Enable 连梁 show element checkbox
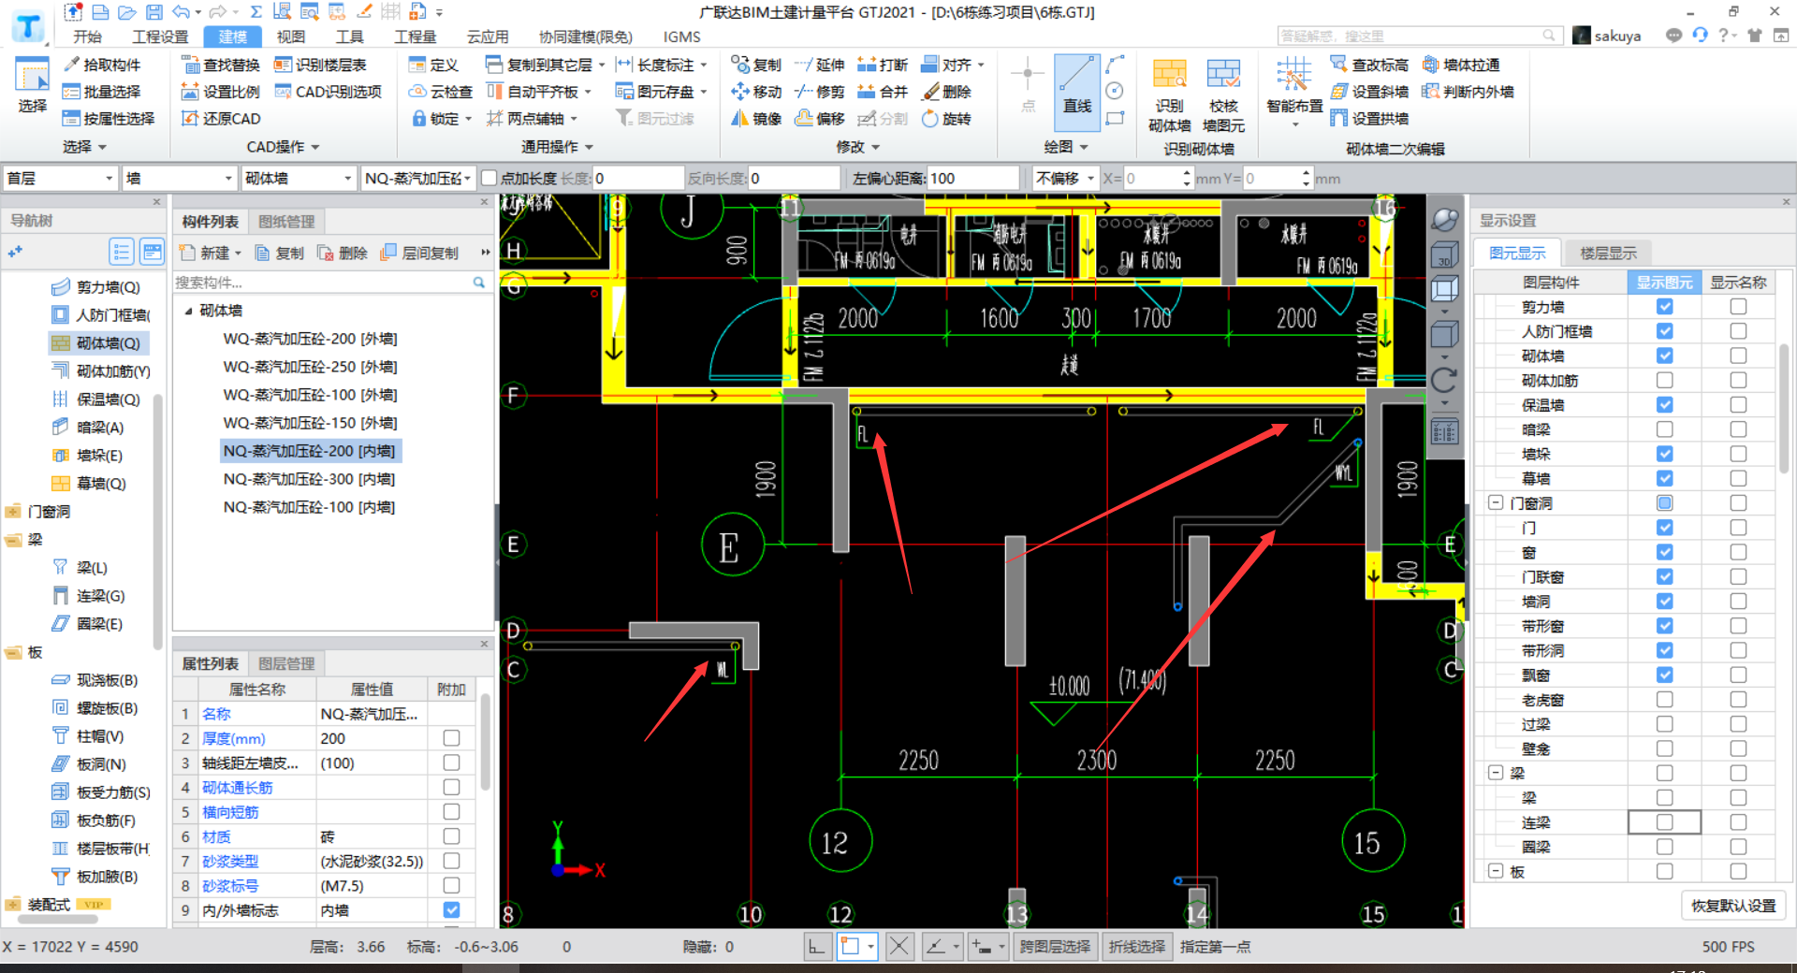The image size is (1797, 973). 1664,822
